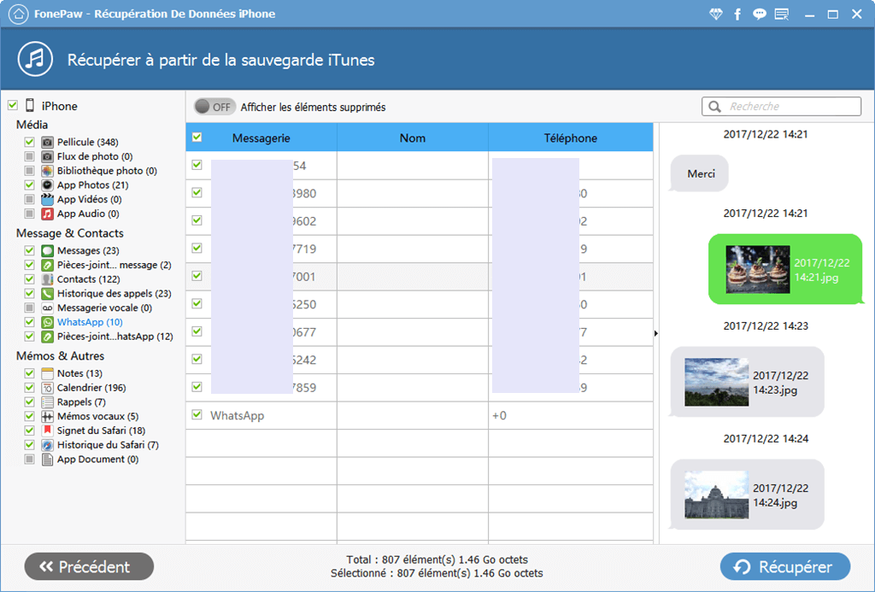
Task: Open the 14:24 building photo thumbnail
Action: pyautogui.click(x=717, y=495)
